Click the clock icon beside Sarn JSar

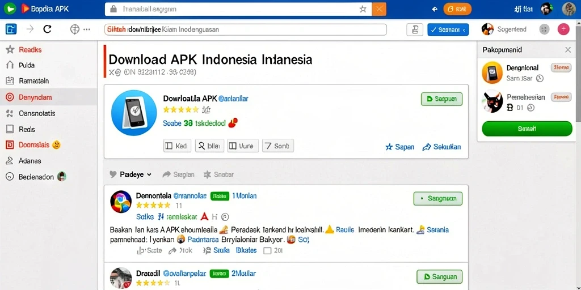(x=540, y=78)
